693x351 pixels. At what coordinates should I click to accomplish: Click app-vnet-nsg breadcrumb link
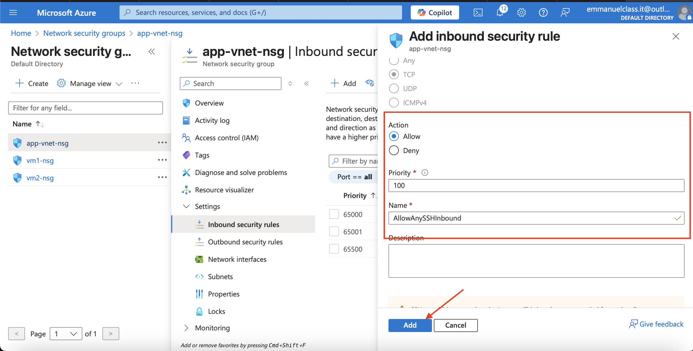tap(160, 33)
